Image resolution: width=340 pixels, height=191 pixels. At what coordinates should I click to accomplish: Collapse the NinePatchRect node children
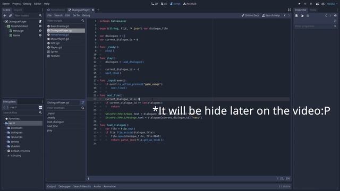click(x=6, y=26)
